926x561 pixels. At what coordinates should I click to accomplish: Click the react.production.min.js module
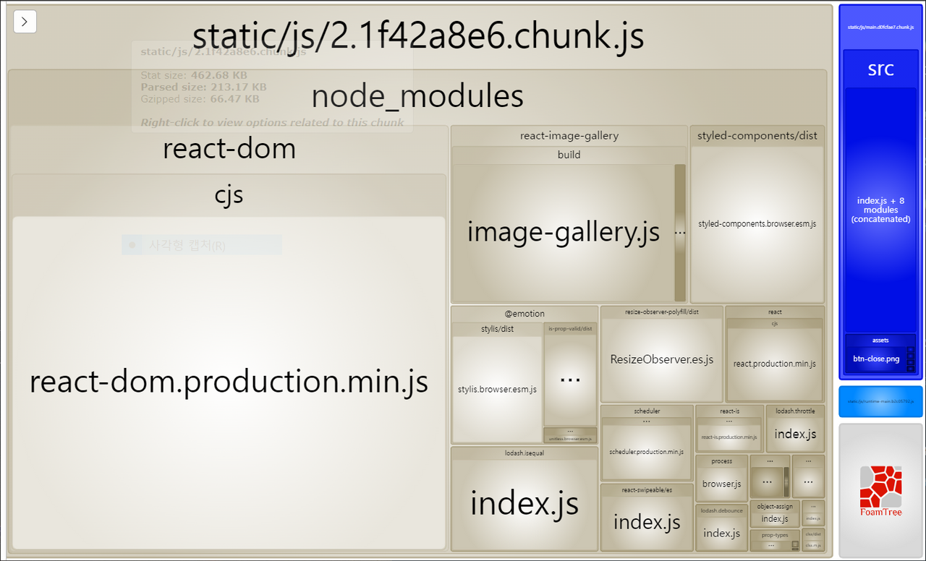[x=775, y=364]
